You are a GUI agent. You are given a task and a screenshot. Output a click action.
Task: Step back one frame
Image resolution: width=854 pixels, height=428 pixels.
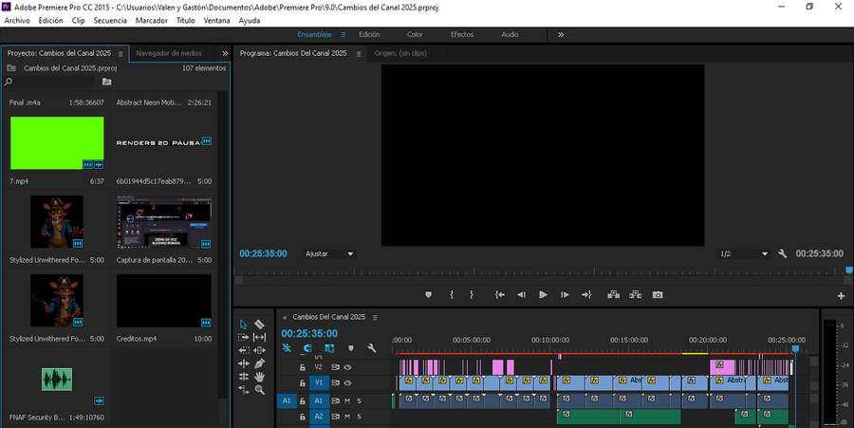521,294
